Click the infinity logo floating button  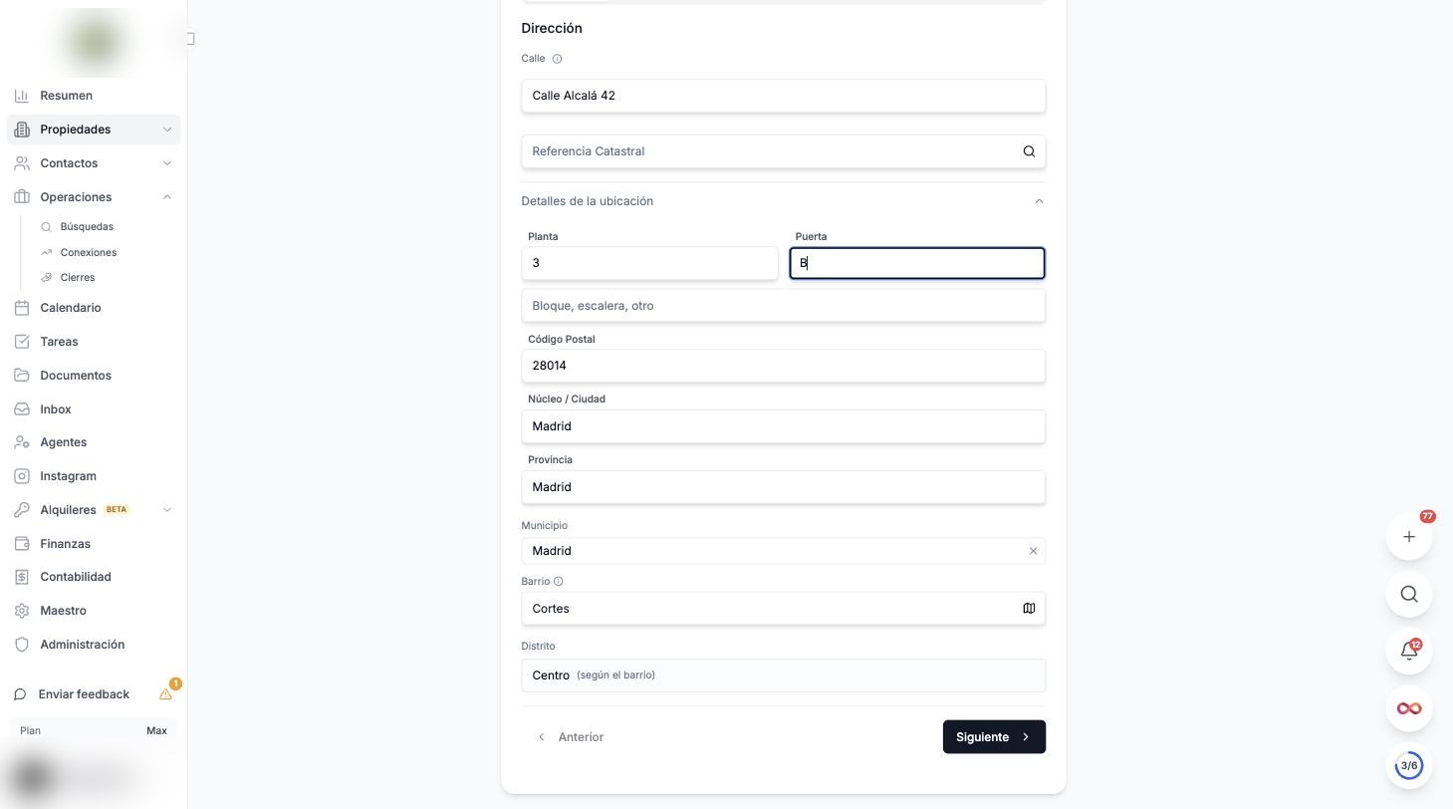(1409, 708)
